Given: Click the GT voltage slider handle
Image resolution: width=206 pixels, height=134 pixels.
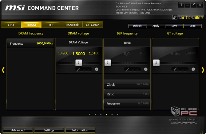Looking at the screenshot, I should tap(156, 63).
